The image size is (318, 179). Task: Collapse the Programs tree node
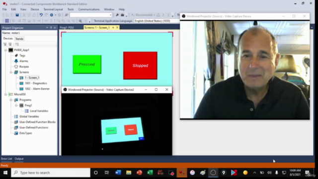click(x=11, y=100)
